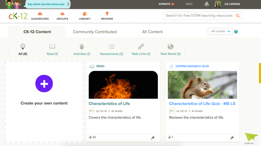
Task: Click the cartoon kids banner image
Action: point(13,4)
